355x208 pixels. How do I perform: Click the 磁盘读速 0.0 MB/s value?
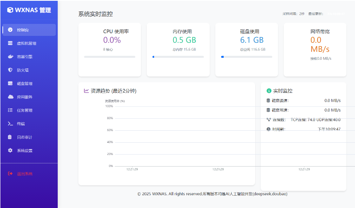[332, 100]
